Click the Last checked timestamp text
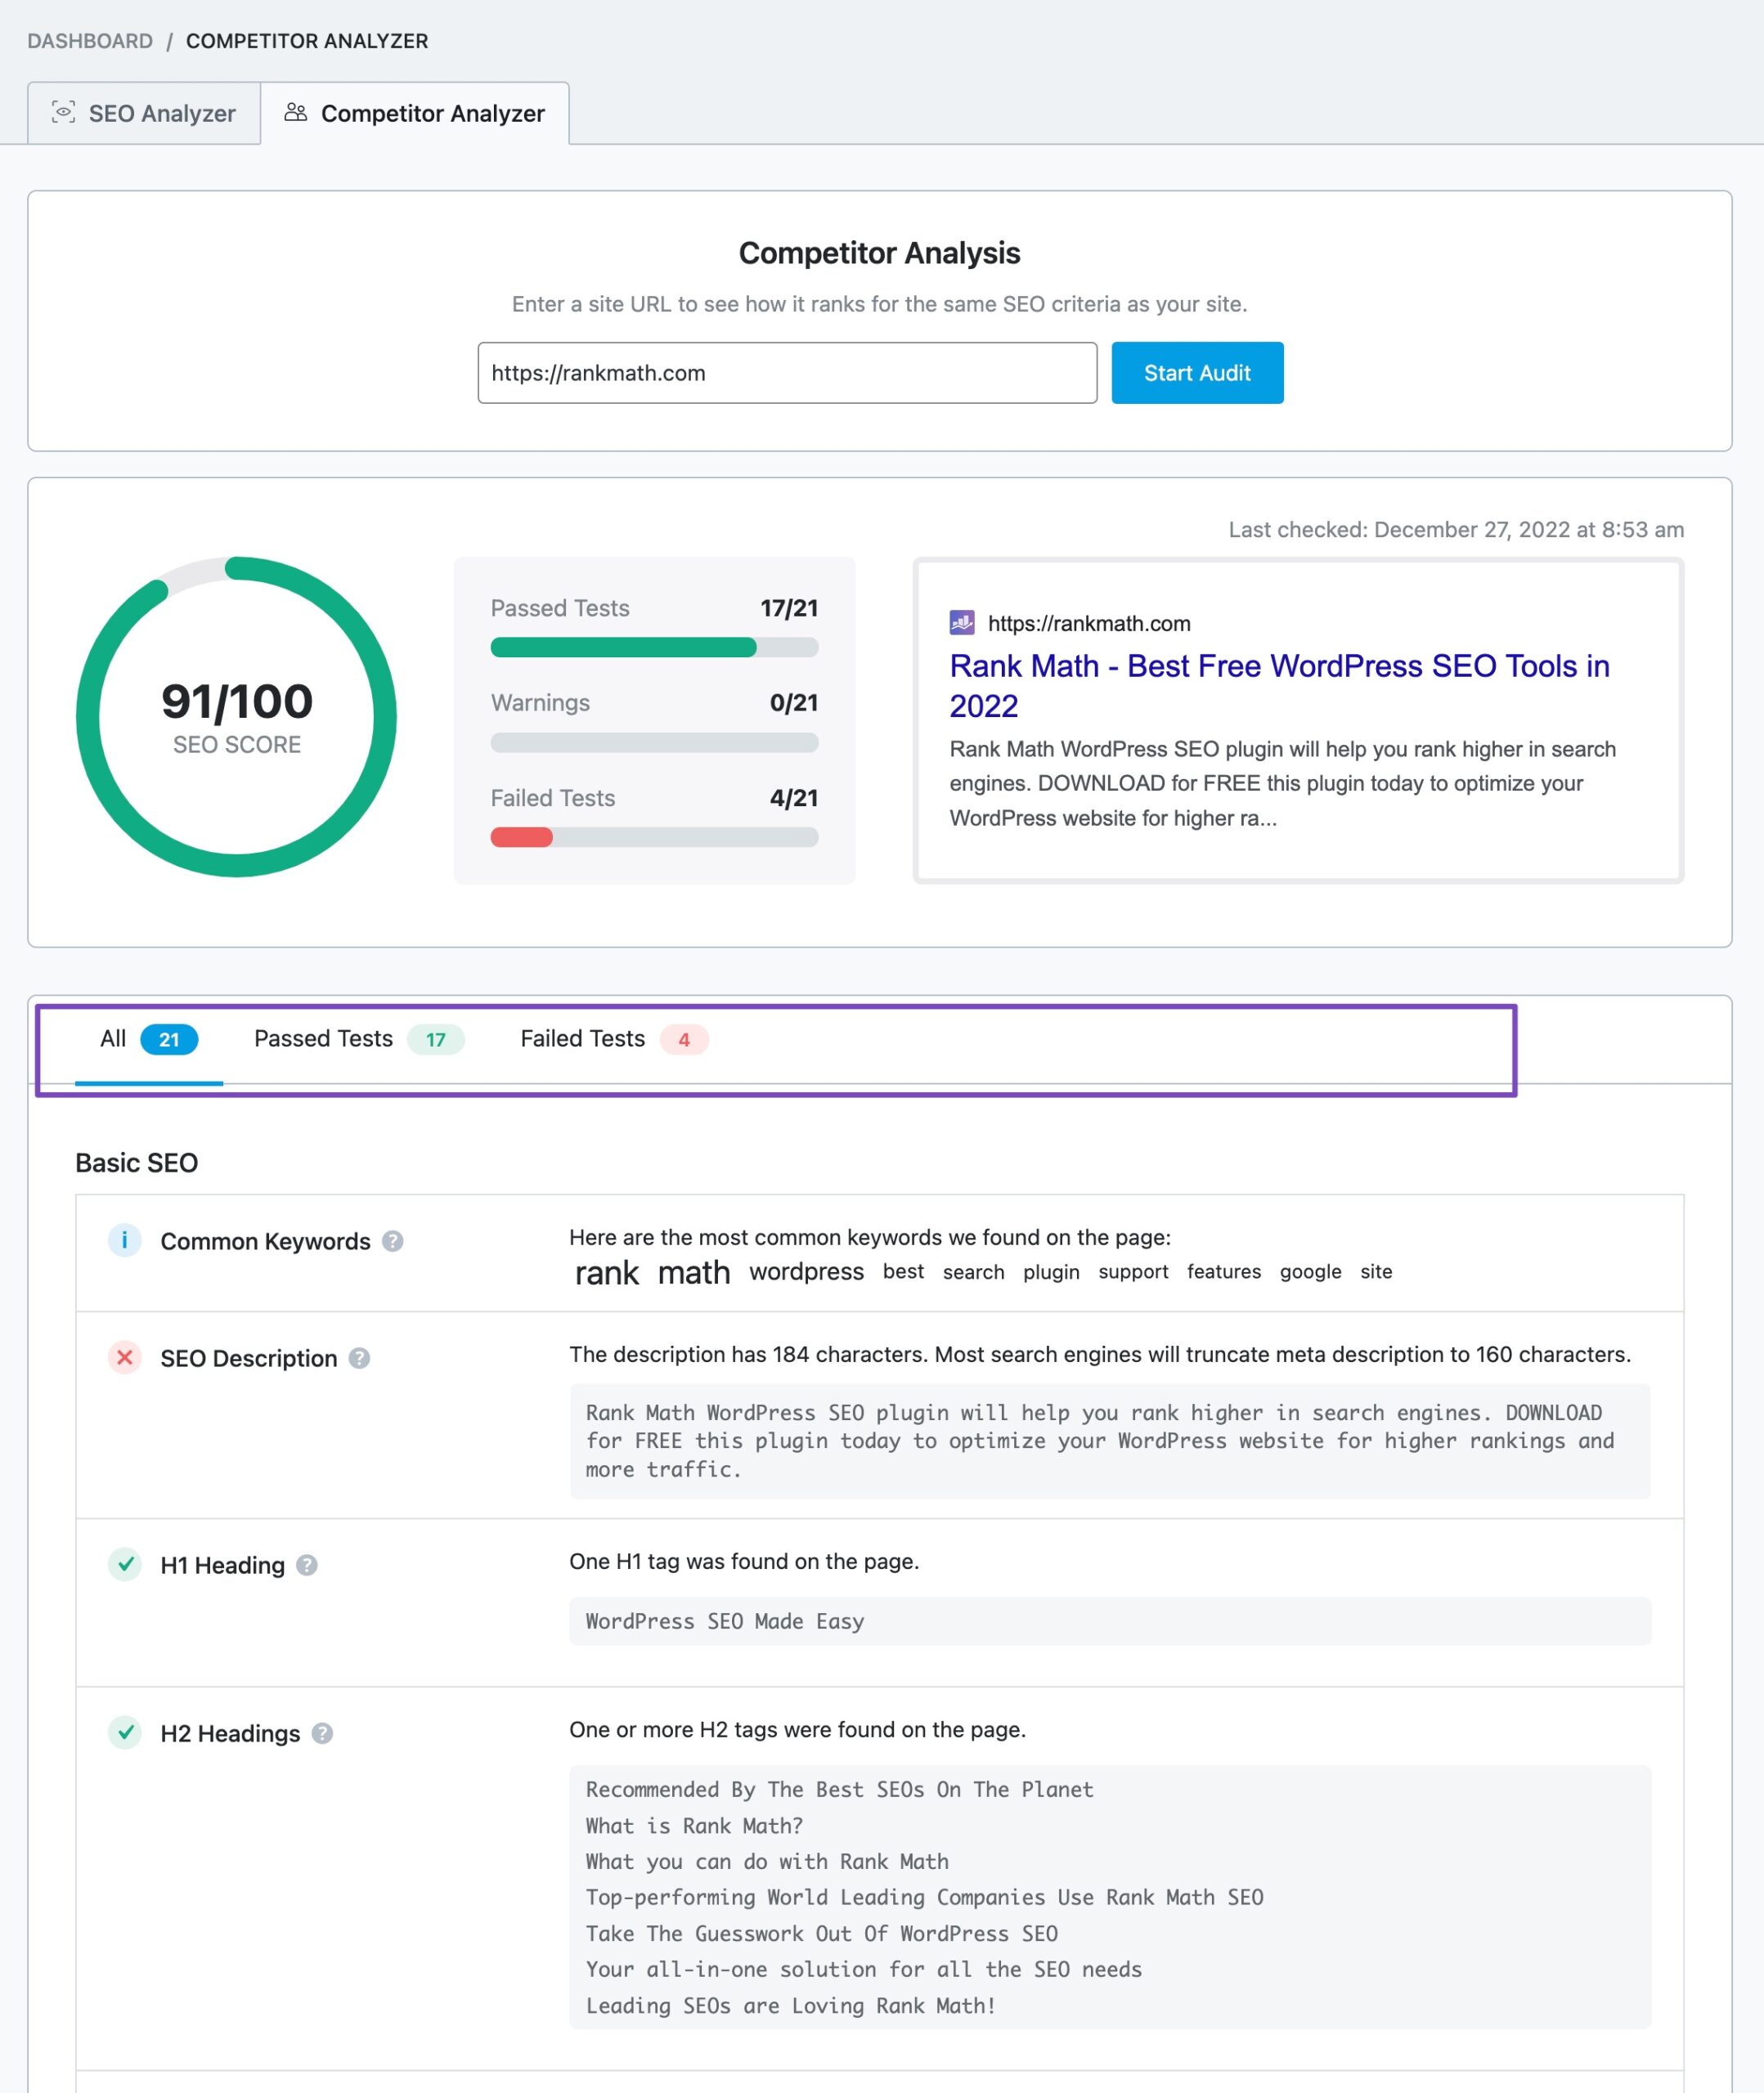 click(1456, 530)
